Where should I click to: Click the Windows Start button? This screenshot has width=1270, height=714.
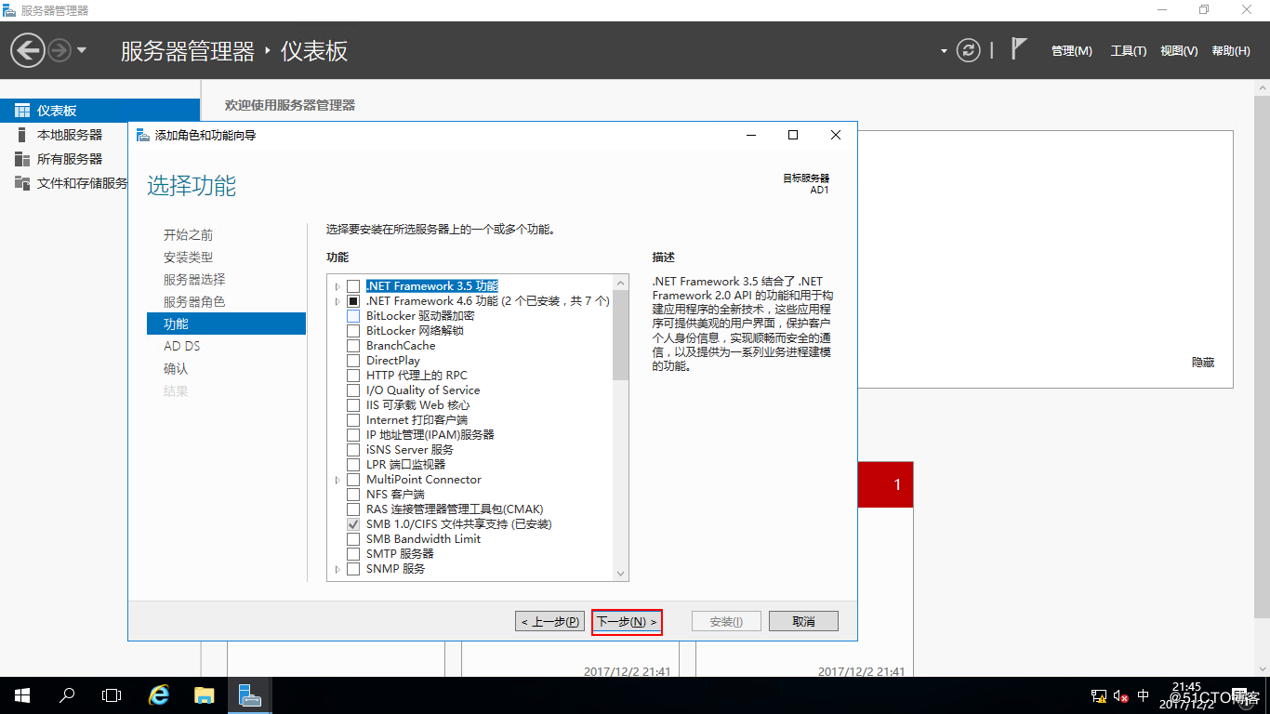(x=22, y=695)
